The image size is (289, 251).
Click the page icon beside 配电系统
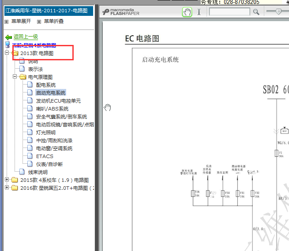click(30, 85)
